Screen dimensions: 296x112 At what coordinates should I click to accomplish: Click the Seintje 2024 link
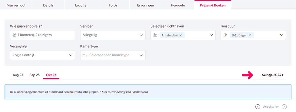[x=273, y=75]
